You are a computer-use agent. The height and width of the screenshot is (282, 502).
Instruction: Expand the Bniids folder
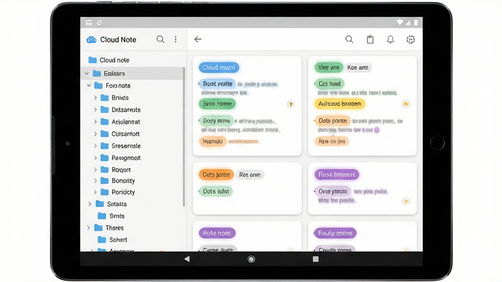pos(96,97)
